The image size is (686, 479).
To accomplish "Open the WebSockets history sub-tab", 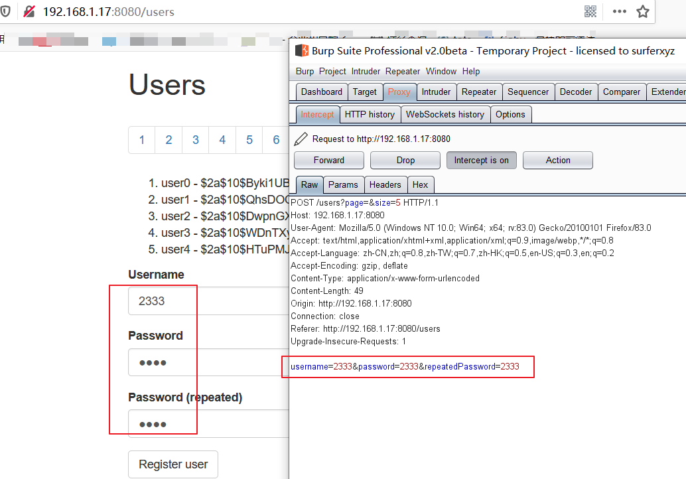I will 445,115.
